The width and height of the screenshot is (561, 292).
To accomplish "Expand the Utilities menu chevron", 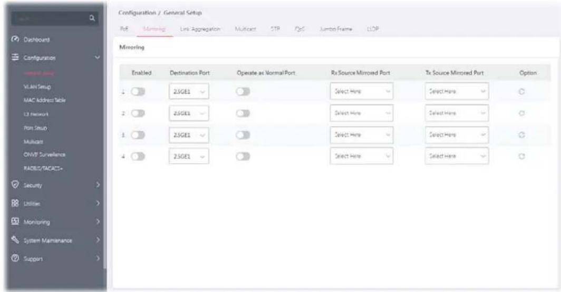I will coord(98,203).
